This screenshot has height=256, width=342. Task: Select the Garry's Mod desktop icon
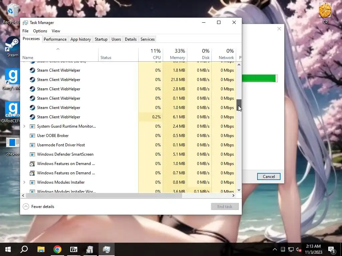[12, 79]
